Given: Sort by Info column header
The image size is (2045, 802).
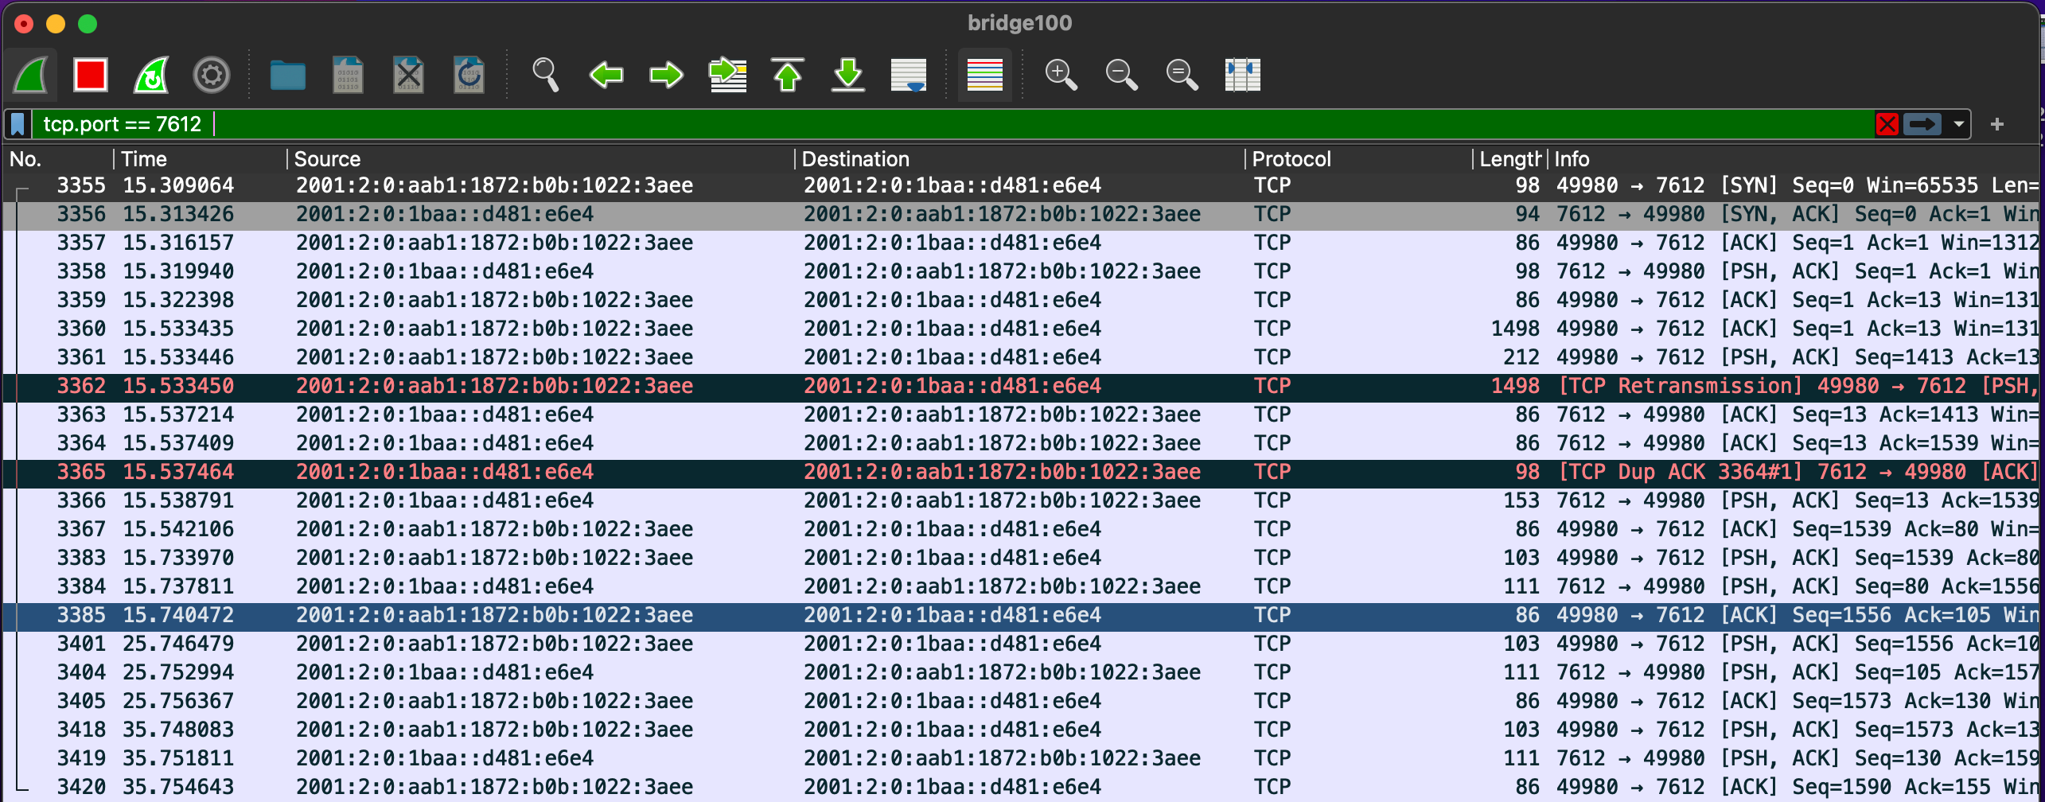Looking at the screenshot, I should (1795, 159).
